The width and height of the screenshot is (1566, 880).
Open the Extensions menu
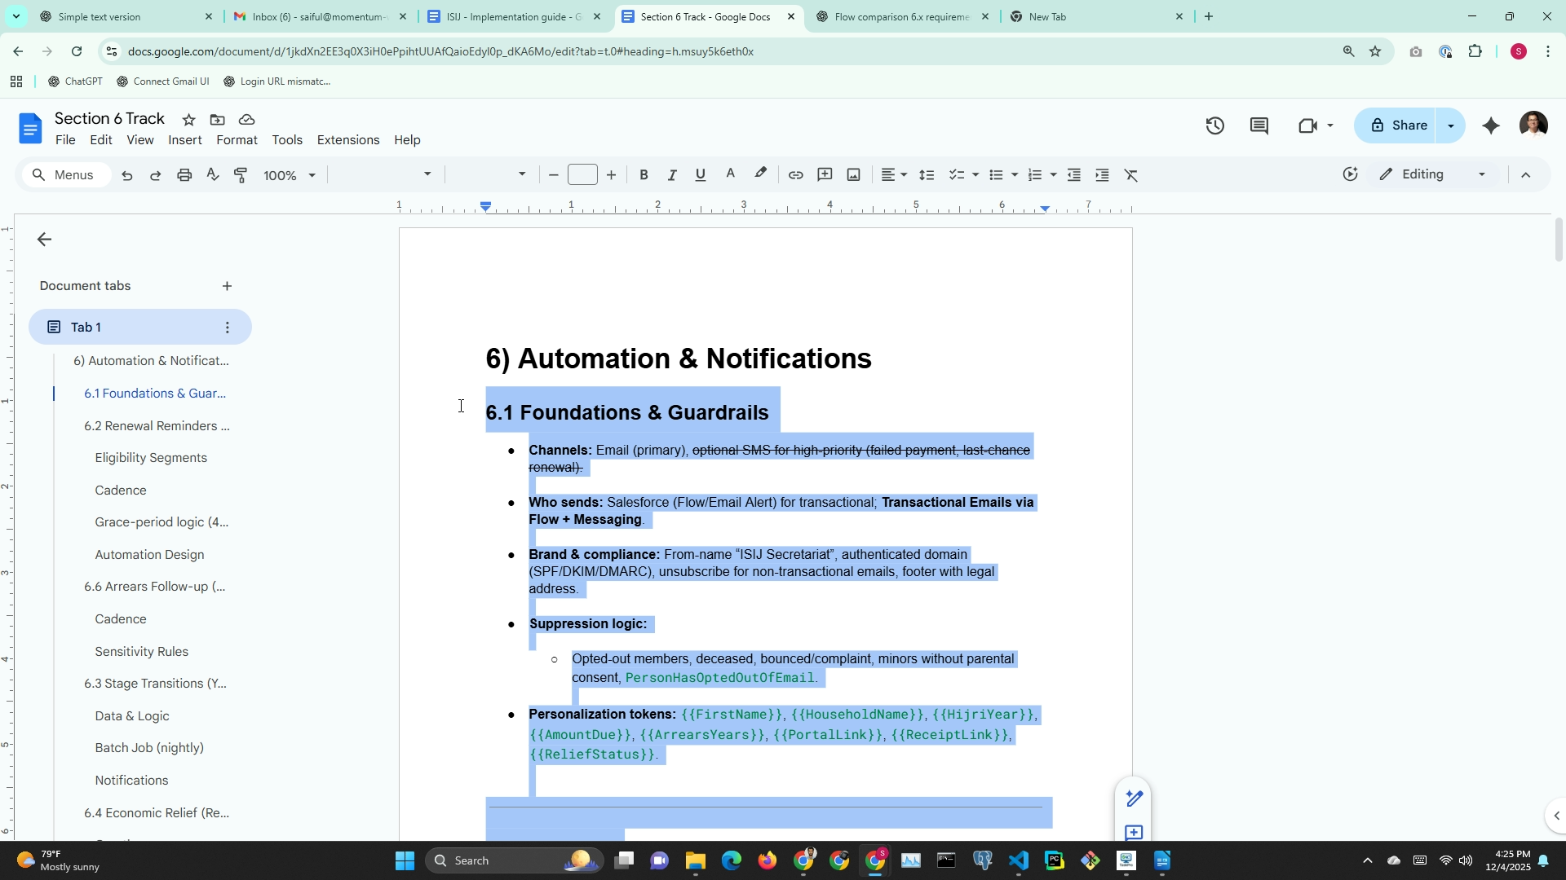347,140
